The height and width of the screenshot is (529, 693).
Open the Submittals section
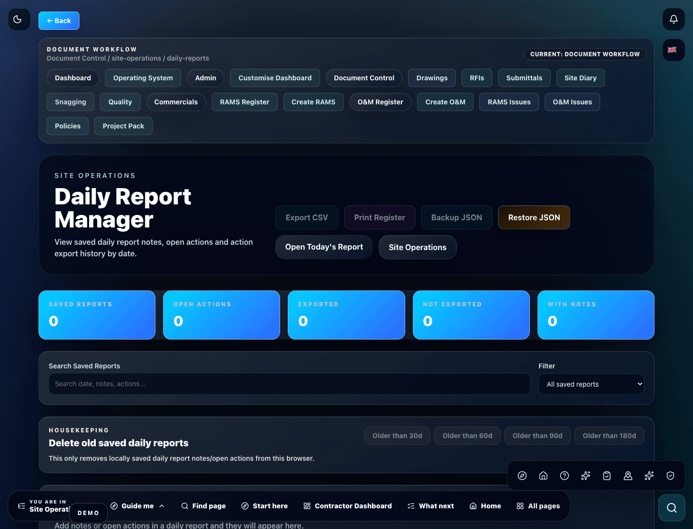[x=524, y=78]
